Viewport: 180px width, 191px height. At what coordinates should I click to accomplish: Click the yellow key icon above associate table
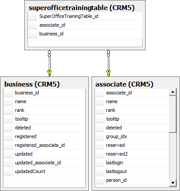click(x=109, y=73)
